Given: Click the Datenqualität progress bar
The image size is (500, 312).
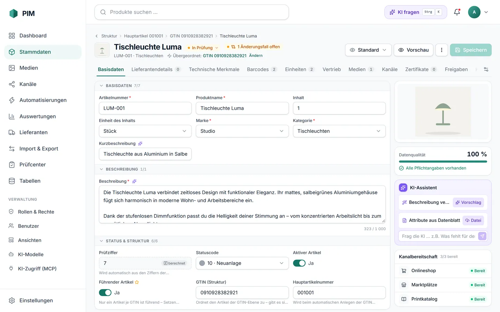Looking at the screenshot, I should tap(443, 162).
